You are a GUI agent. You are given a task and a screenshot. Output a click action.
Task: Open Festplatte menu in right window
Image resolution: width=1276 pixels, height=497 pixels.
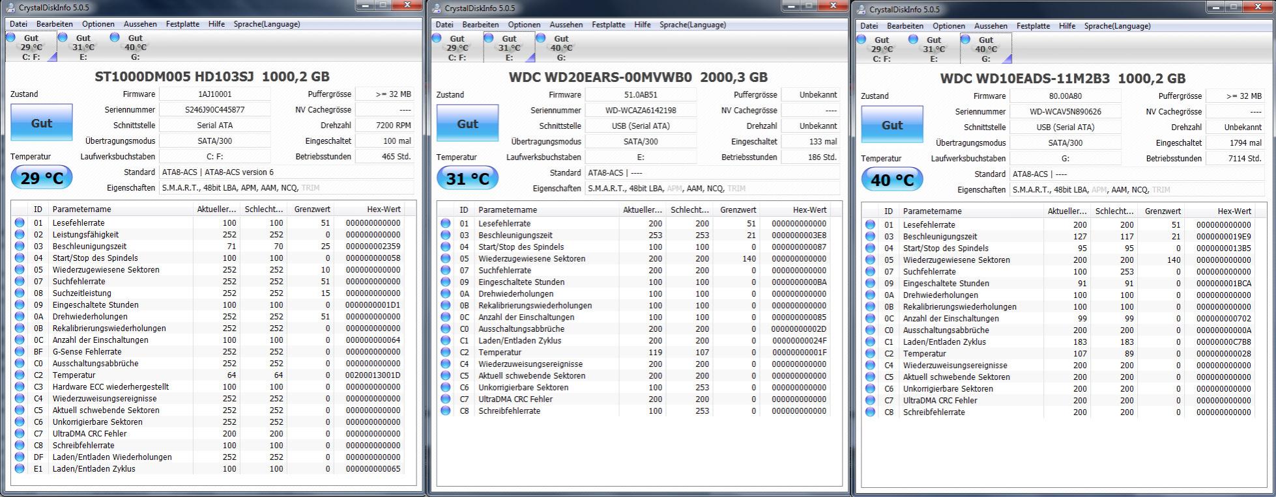pos(1033,26)
